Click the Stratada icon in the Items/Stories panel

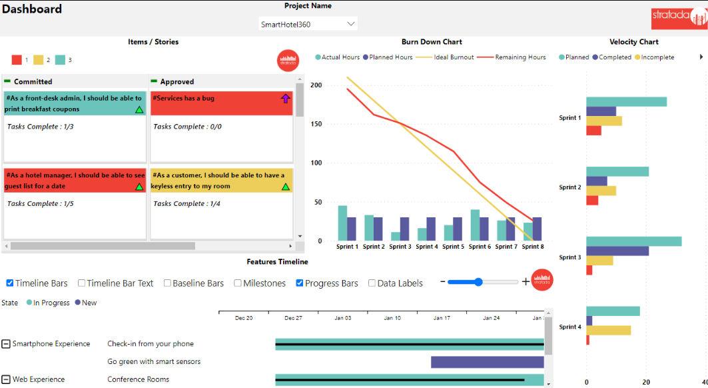(287, 60)
